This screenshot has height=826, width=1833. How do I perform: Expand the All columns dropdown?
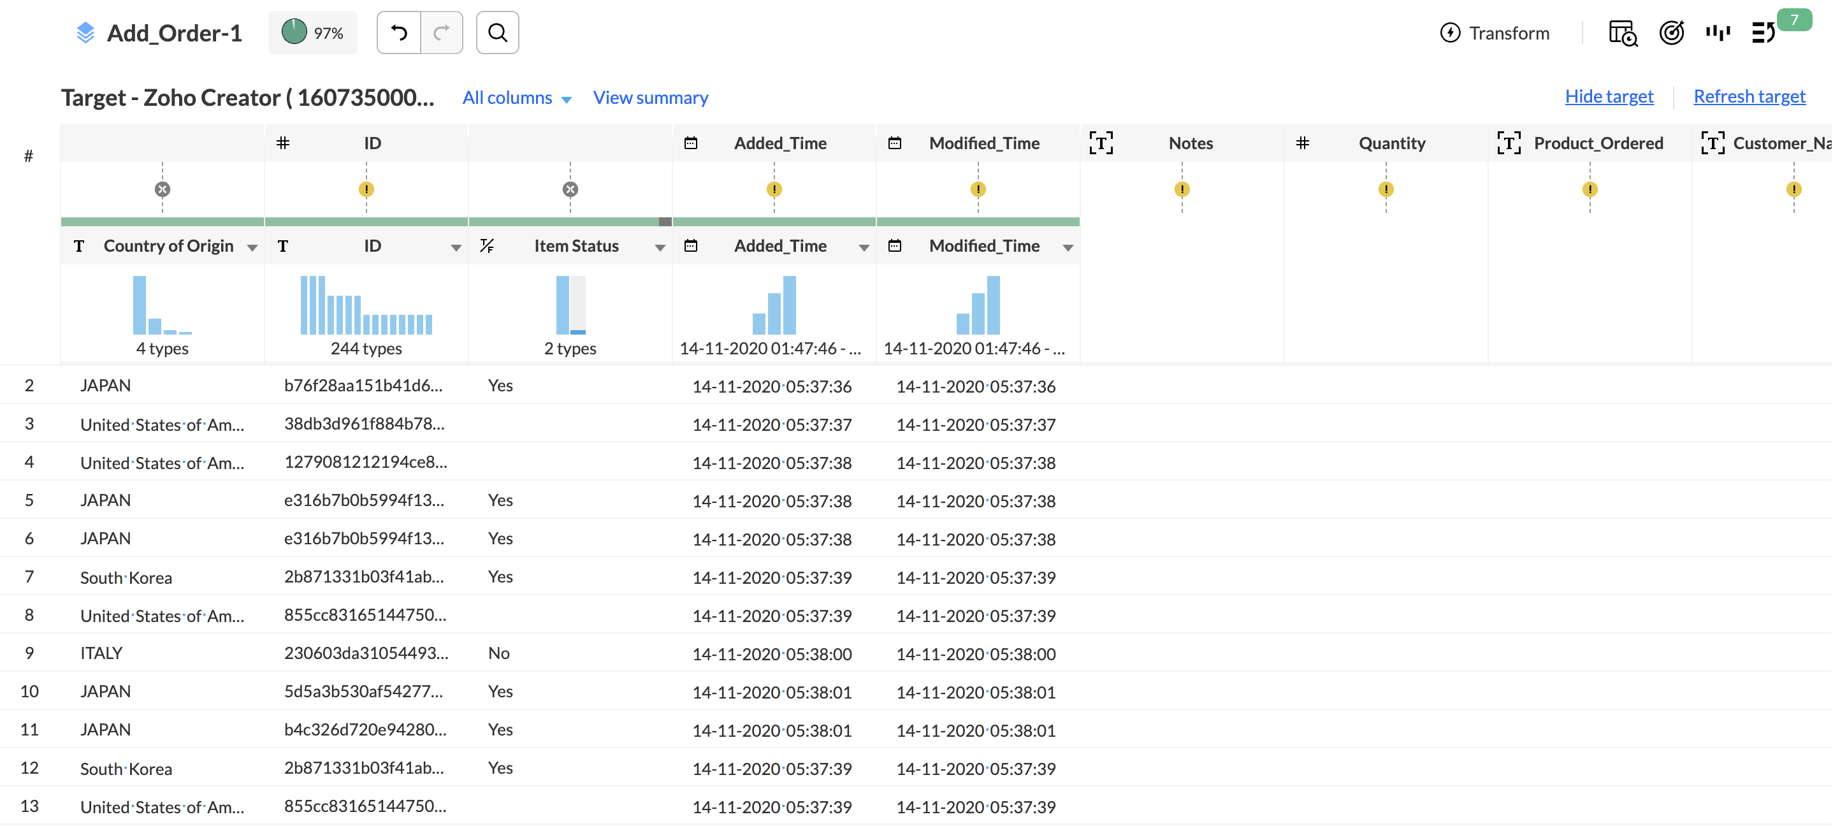(517, 98)
